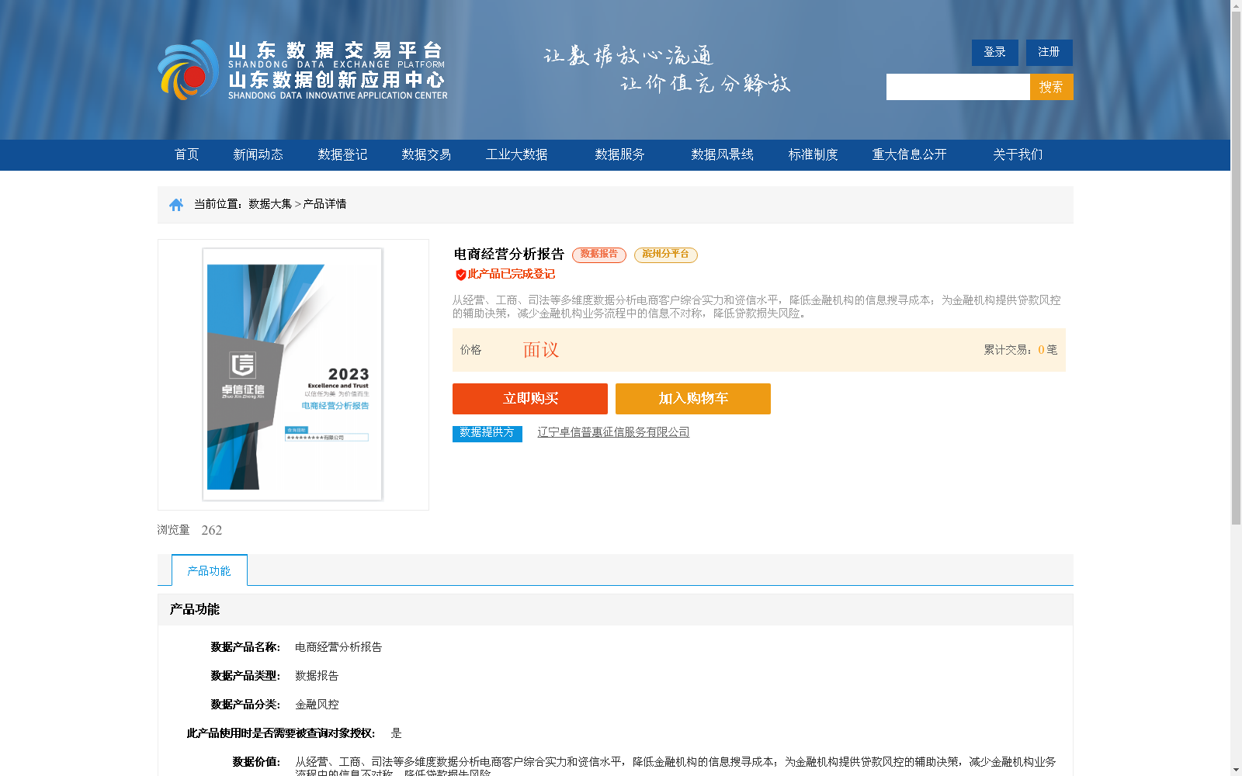This screenshot has width=1242, height=776.
Task: Click the 加入购物车 add to cart button
Action: pos(693,399)
